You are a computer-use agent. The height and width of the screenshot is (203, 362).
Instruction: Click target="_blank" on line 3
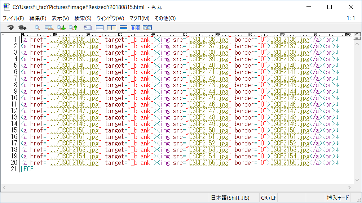pyautogui.click(x=129, y=53)
